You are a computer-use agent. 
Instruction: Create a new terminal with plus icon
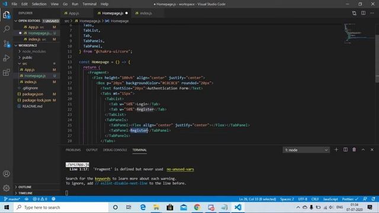click(x=336, y=150)
